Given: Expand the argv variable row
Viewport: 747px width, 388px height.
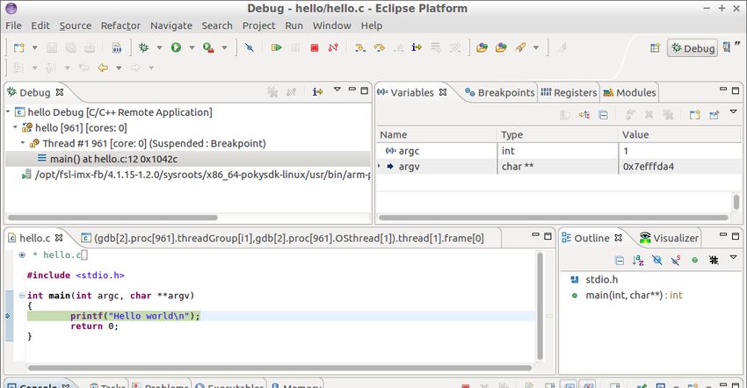Looking at the screenshot, I should (380, 166).
